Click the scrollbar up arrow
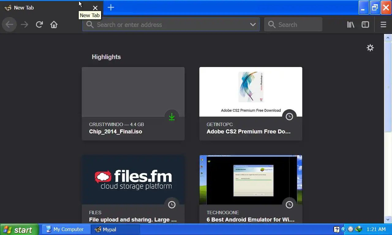 tap(388, 38)
